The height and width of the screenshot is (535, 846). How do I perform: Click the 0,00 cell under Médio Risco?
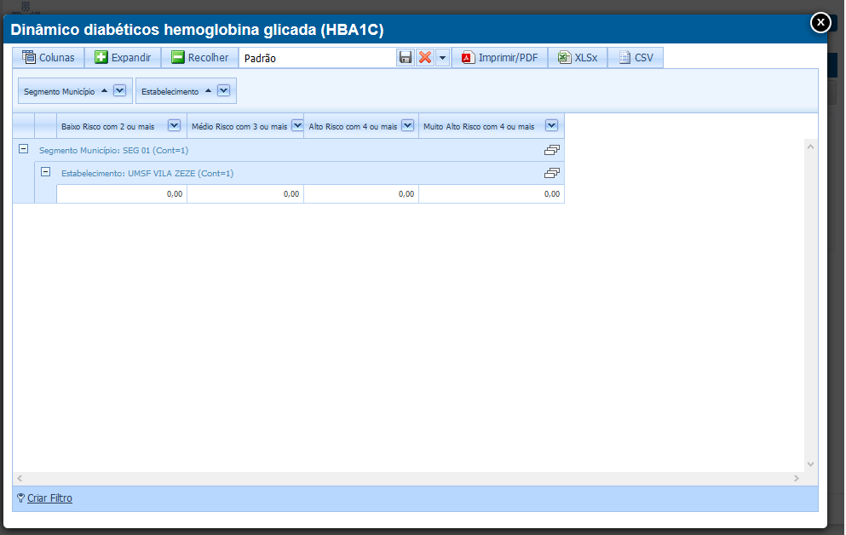tap(245, 194)
